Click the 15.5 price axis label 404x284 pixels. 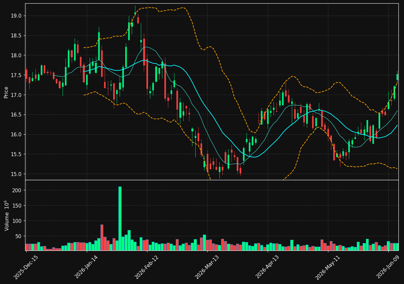coord(16,154)
